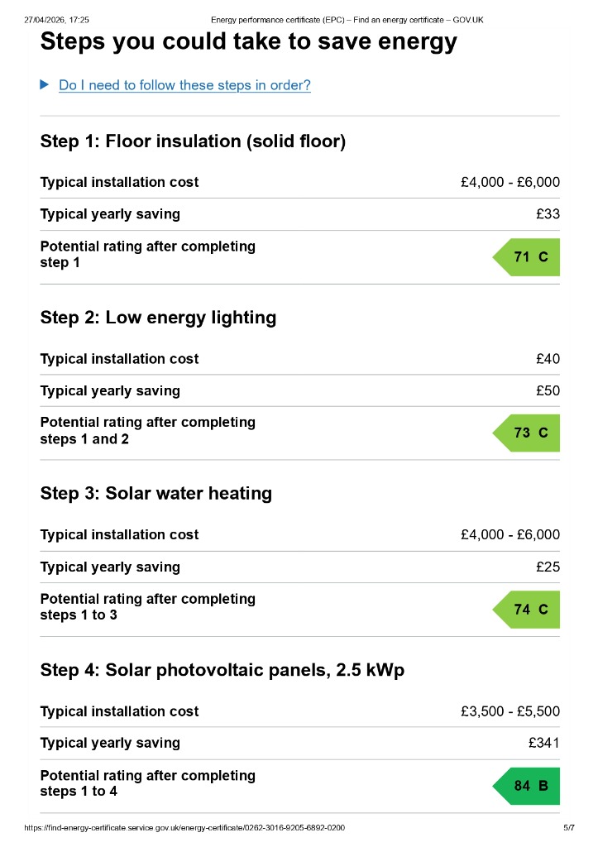Screen dimensions: 598x847
Task: Select the Step 4 Solar photovoltaic panels heading
Action: point(222,670)
